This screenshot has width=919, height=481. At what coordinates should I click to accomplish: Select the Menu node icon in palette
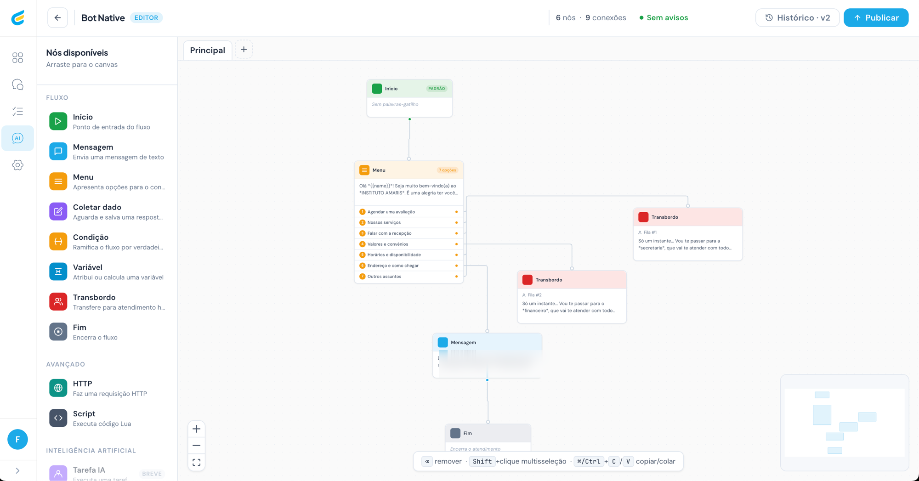click(x=58, y=181)
